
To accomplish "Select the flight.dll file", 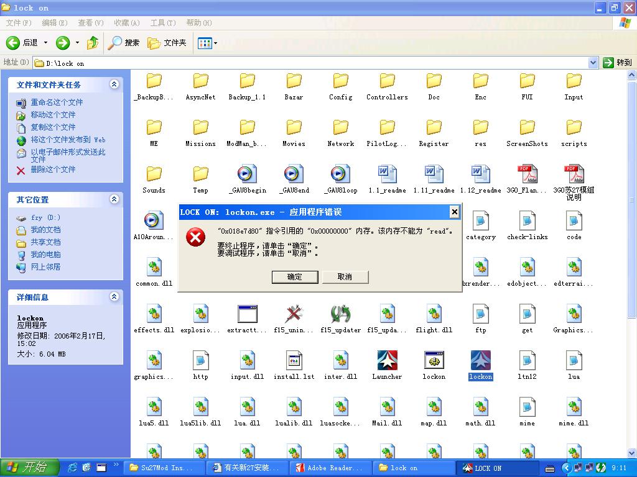I will 434,314.
